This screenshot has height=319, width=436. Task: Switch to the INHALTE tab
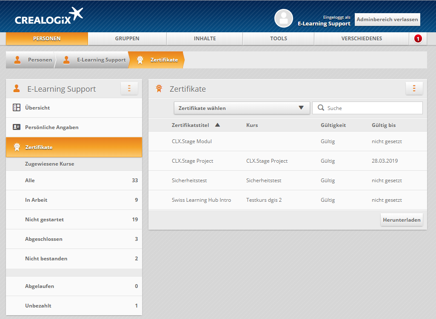[x=205, y=39]
